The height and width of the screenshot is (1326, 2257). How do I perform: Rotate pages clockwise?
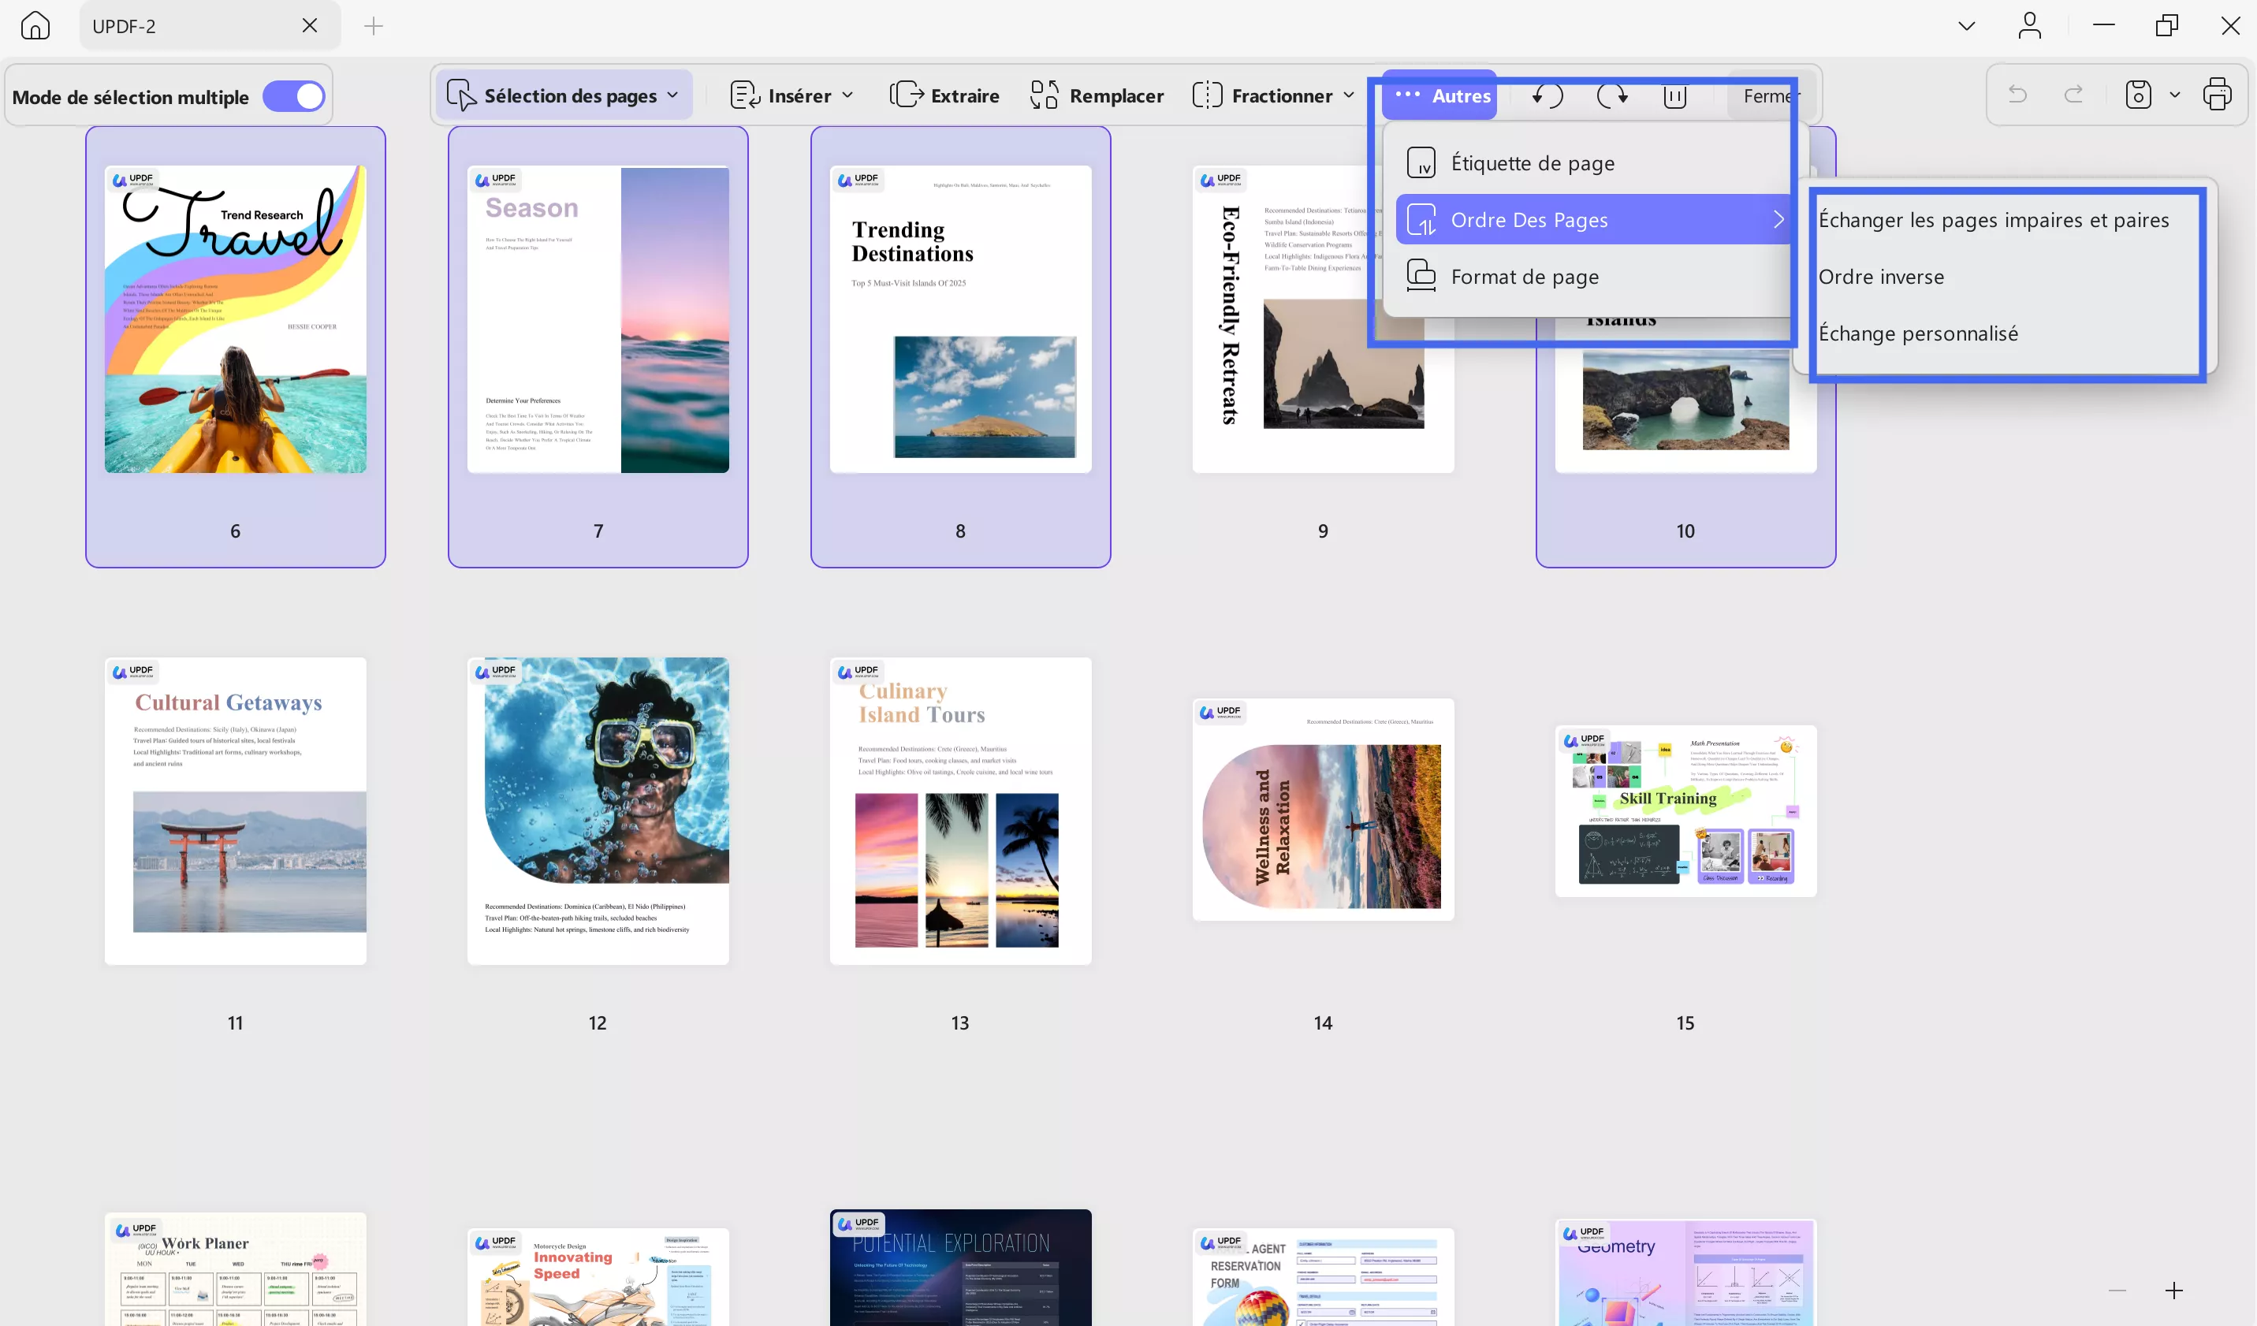click(x=1611, y=95)
